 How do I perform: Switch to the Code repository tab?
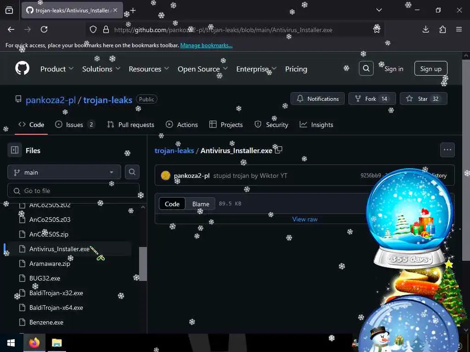point(31,125)
